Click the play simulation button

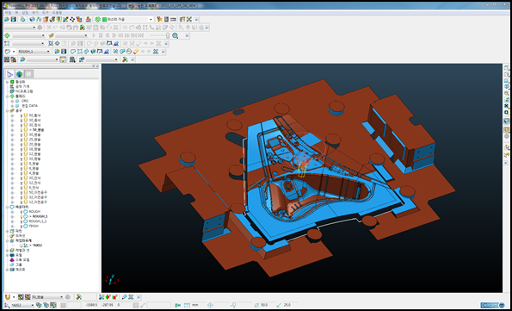94,35
